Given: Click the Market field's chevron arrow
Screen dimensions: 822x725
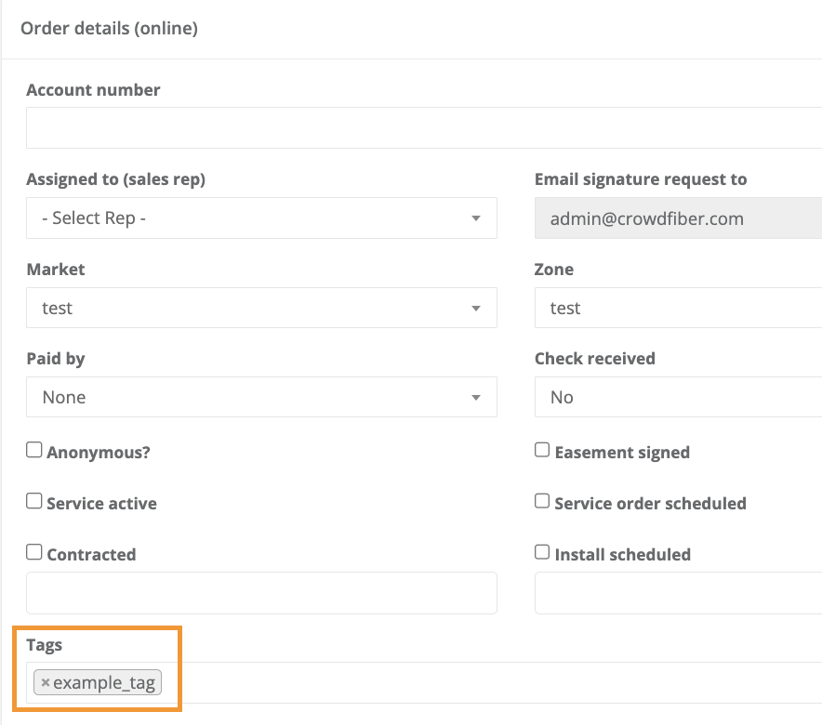Looking at the screenshot, I should click(x=476, y=308).
